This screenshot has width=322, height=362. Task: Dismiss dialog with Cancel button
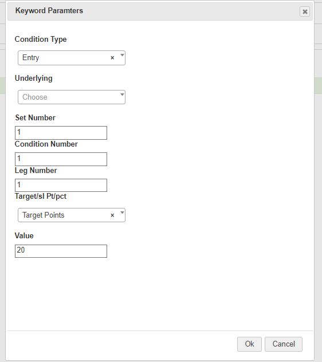(284, 344)
